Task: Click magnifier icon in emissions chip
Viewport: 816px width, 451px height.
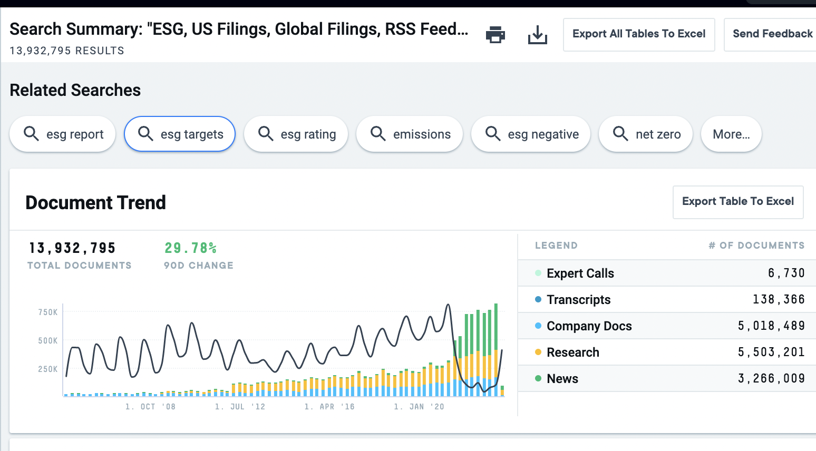Action: click(378, 134)
